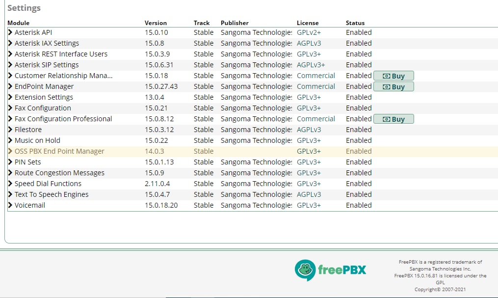
Task: Buy Fax Configuration Professional module
Action: click(393, 119)
